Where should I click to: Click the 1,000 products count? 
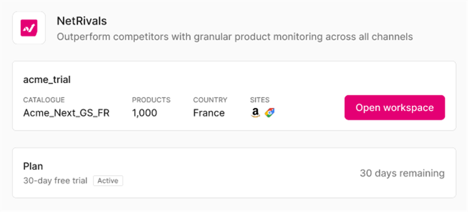145,113
